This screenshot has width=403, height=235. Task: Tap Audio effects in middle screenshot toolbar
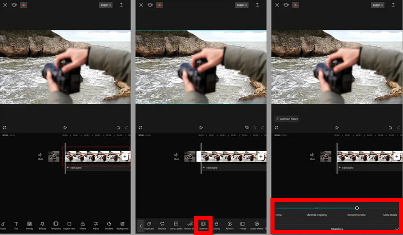click(257, 225)
